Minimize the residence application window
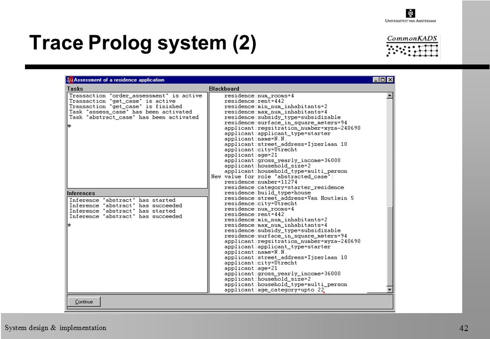The width and height of the screenshot is (490, 339). (x=376, y=80)
